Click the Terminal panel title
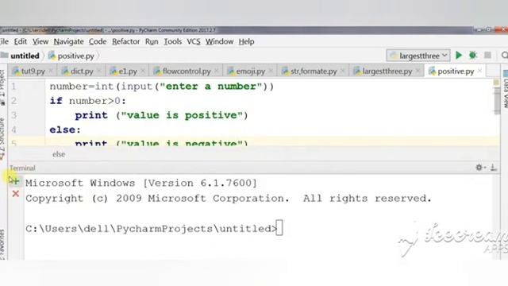This screenshot has width=508, height=286. (22, 168)
